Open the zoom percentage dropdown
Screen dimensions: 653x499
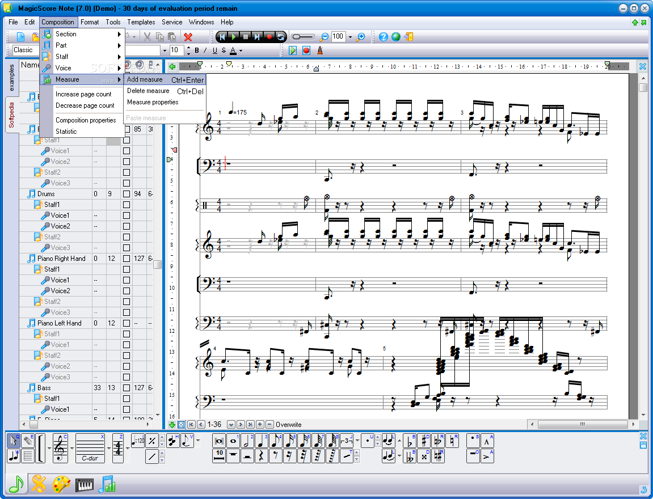(350, 37)
